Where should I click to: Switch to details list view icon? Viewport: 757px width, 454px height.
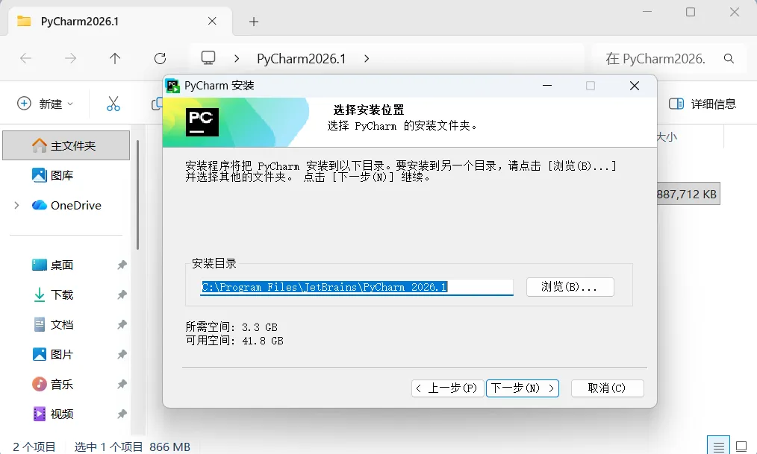point(718,447)
